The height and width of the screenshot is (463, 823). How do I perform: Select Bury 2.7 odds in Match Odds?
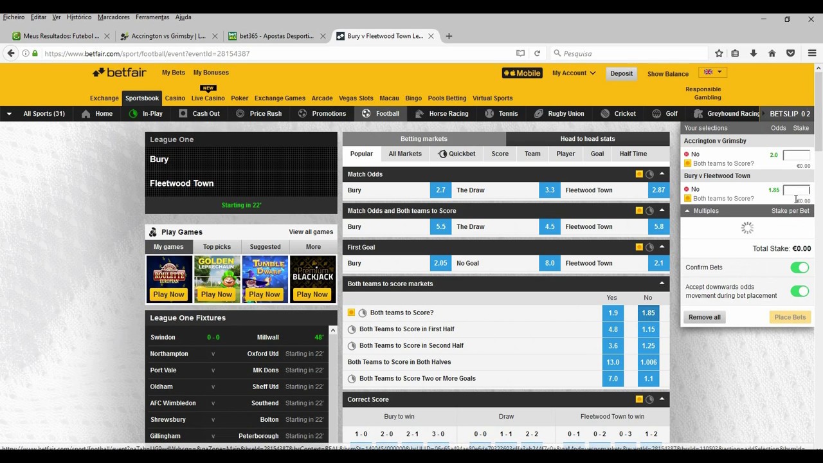(440, 190)
